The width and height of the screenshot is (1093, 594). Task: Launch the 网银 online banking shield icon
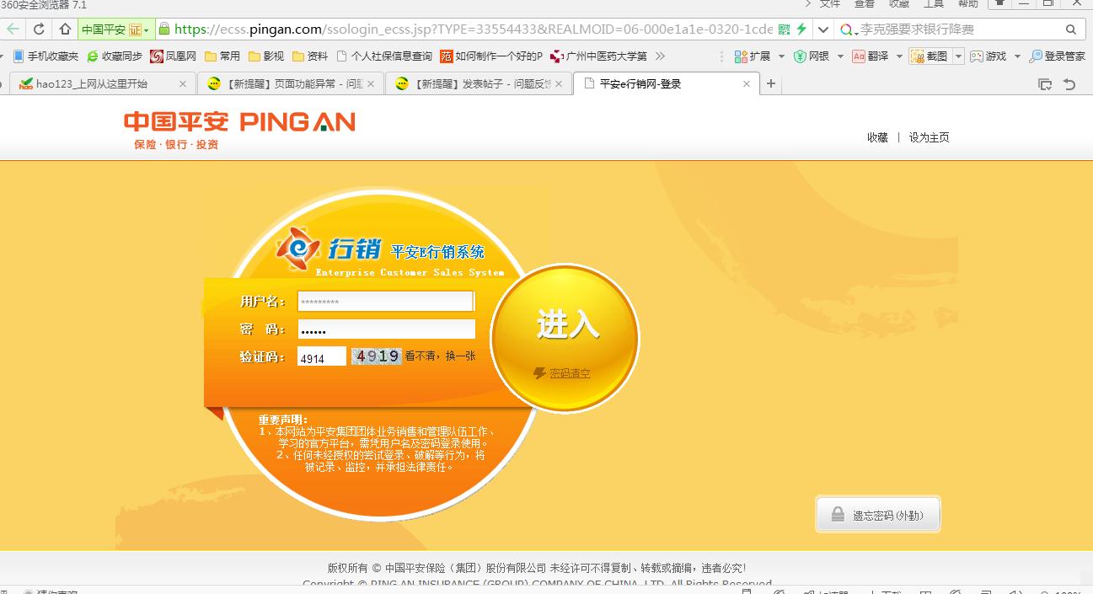click(x=806, y=56)
